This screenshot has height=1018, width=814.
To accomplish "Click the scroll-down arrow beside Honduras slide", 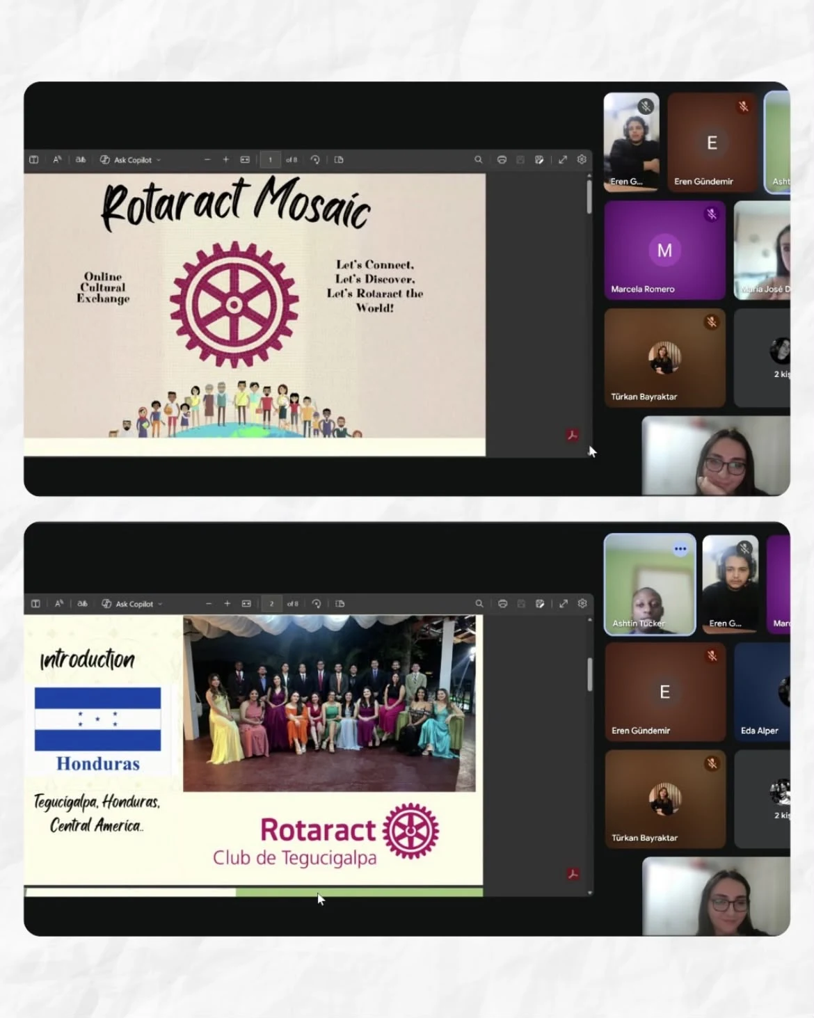I will (590, 893).
